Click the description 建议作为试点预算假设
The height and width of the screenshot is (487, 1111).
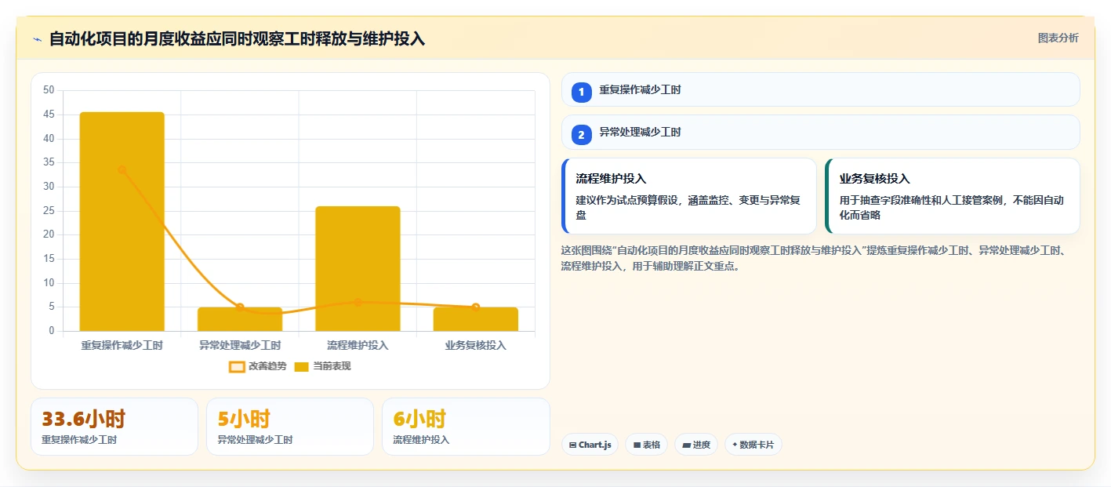pyautogui.click(x=688, y=208)
